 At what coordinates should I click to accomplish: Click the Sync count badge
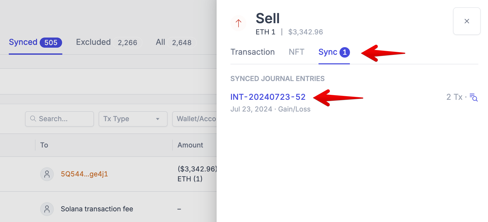tap(344, 52)
